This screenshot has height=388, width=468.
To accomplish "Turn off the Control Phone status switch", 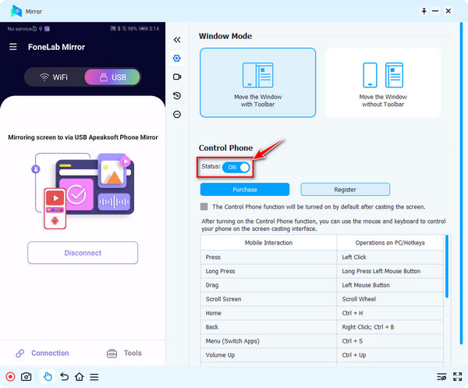I will pos(236,167).
